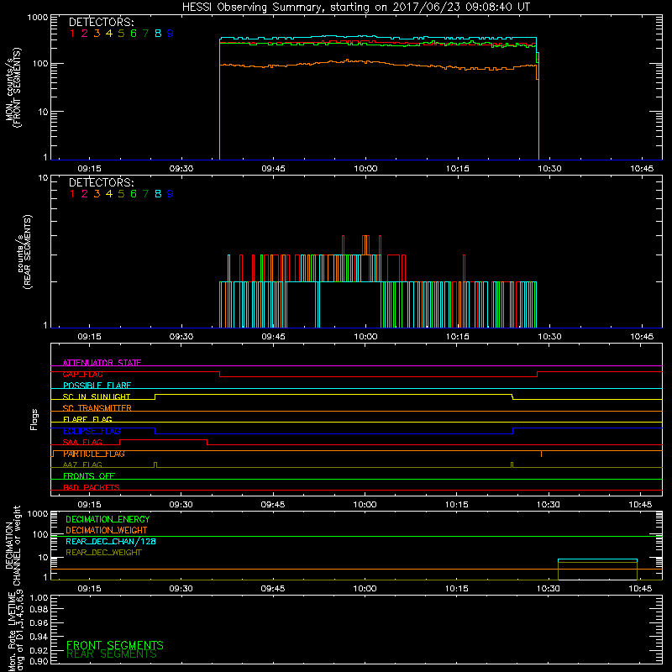The height and width of the screenshot is (672, 672).
Task: Click dark green detector 7 in the rear segments legend
Action: point(145,194)
